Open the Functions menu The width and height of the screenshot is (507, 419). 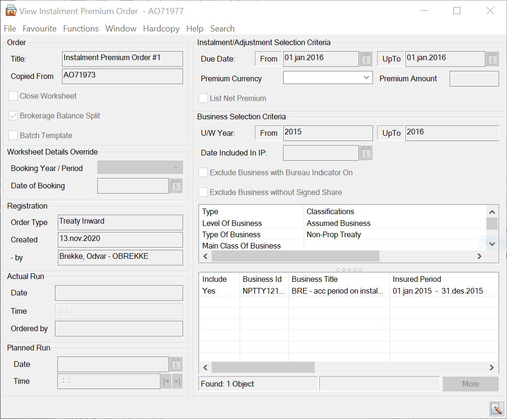(80, 29)
